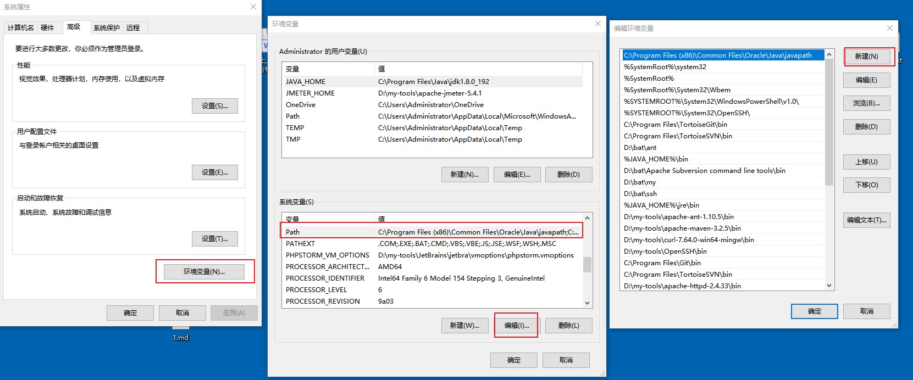Click scroll-down arrow of the path entries list

(x=829, y=286)
